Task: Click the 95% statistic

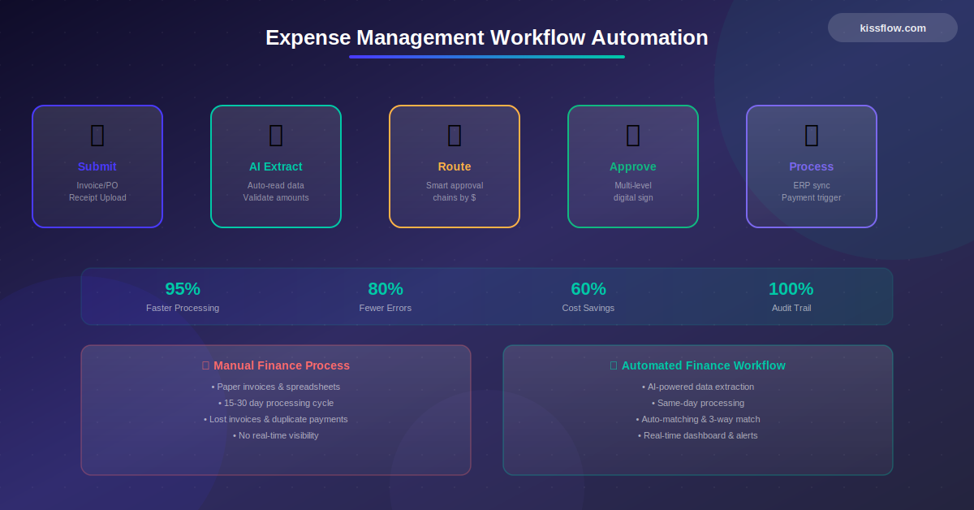Action: point(183,289)
